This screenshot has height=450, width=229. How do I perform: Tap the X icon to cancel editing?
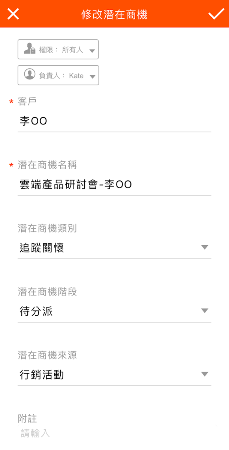coord(13,14)
